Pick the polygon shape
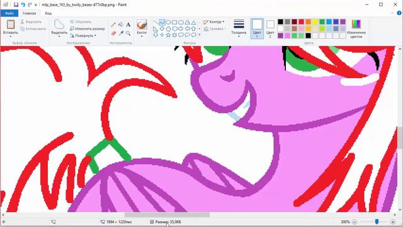 [188, 23]
